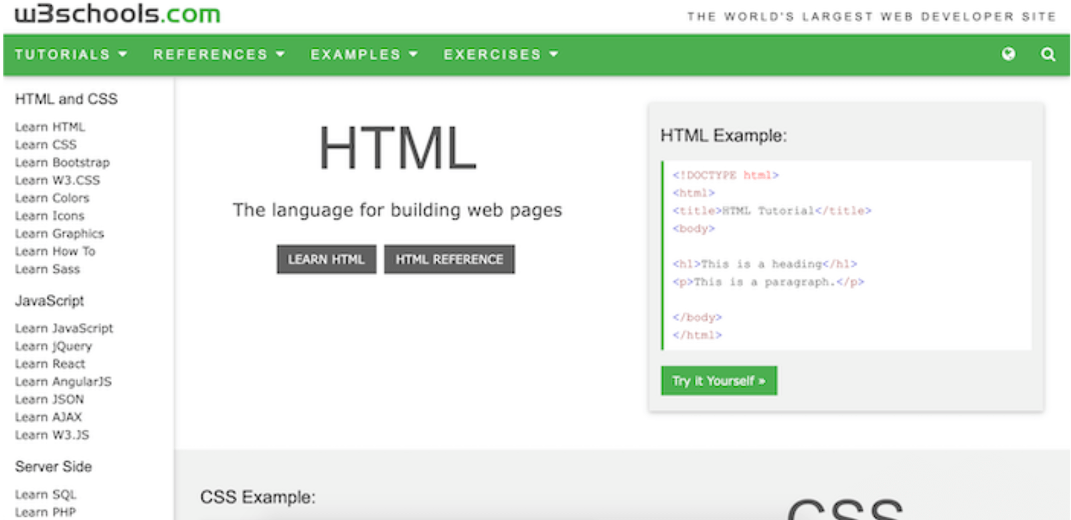Open the HTML Reference button

[x=449, y=259]
